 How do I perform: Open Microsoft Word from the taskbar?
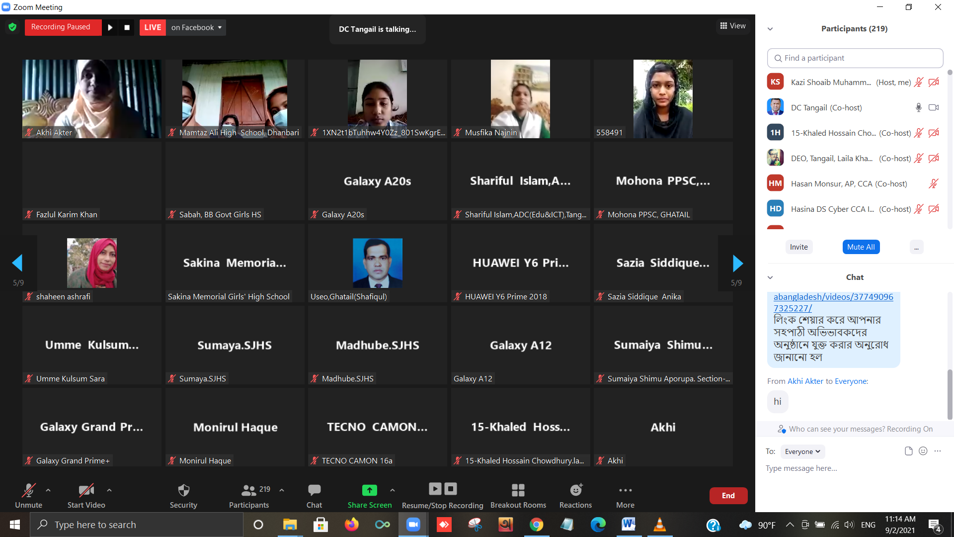point(629,525)
